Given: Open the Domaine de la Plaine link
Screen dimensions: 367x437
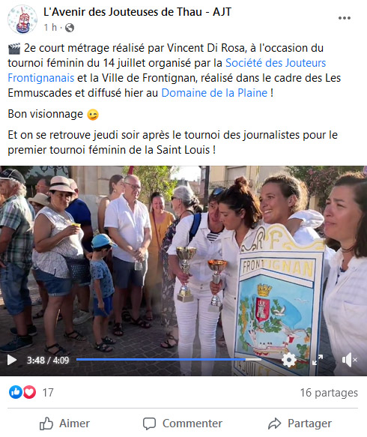Looking at the screenshot, I should tap(214, 93).
